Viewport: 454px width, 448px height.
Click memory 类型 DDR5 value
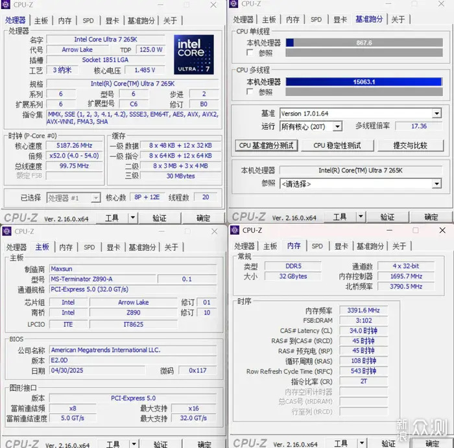point(293,266)
